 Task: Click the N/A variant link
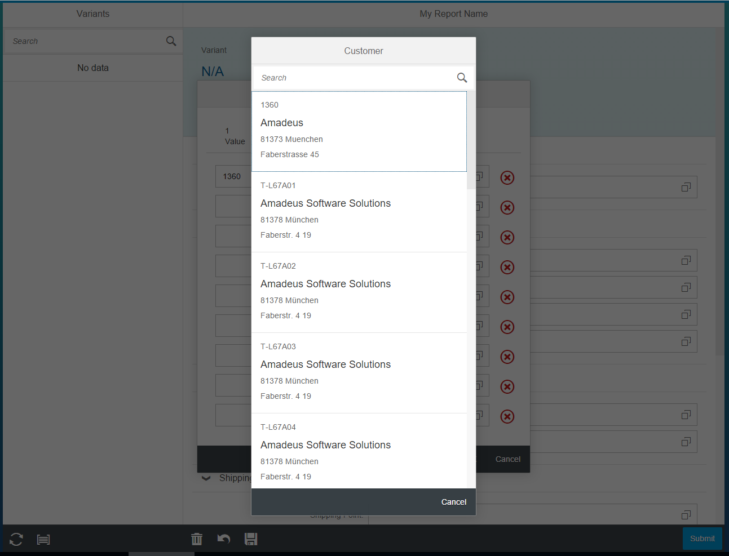[x=213, y=72]
